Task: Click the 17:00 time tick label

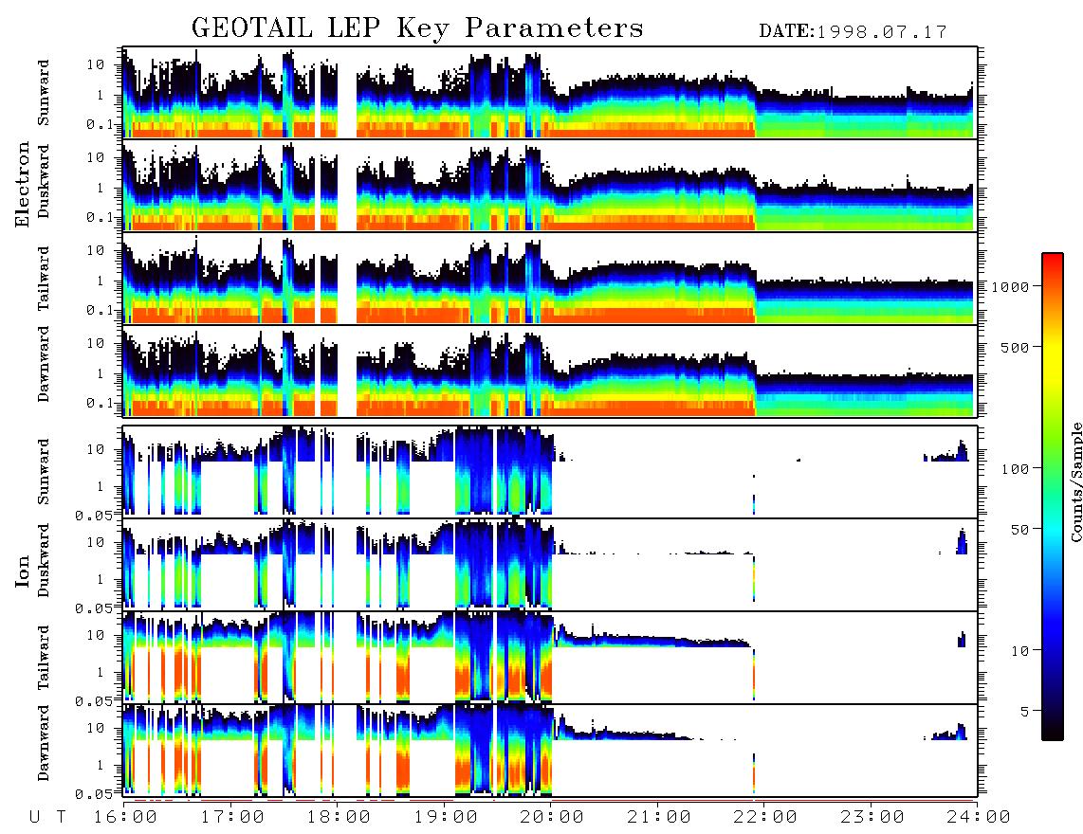Action: [x=232, y=817]
